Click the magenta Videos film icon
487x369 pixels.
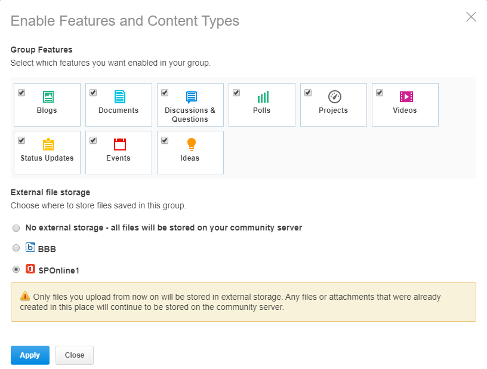click(406, 97)
